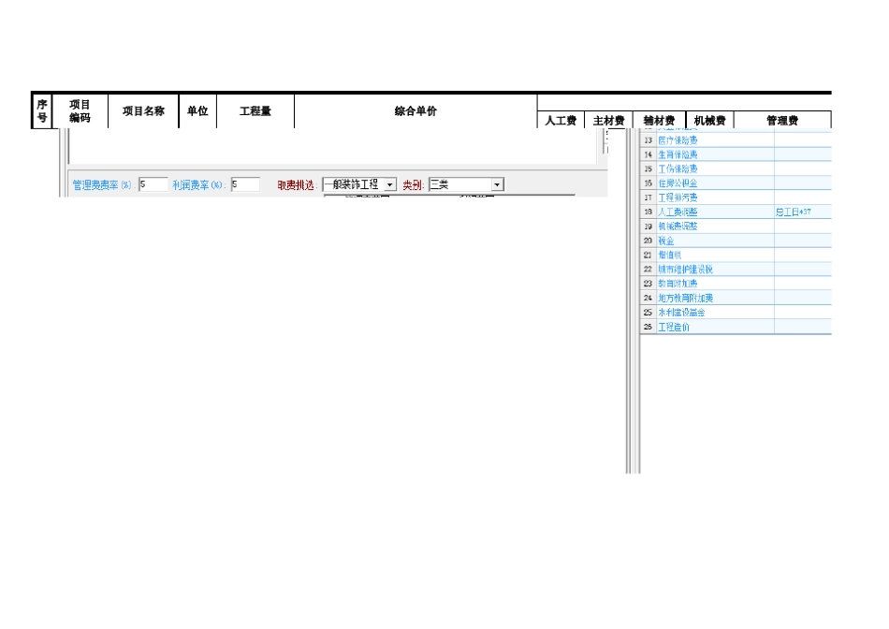Click the 主材费 column header
The height and width of the screenshot is (629, 889).
coord(608,120)
